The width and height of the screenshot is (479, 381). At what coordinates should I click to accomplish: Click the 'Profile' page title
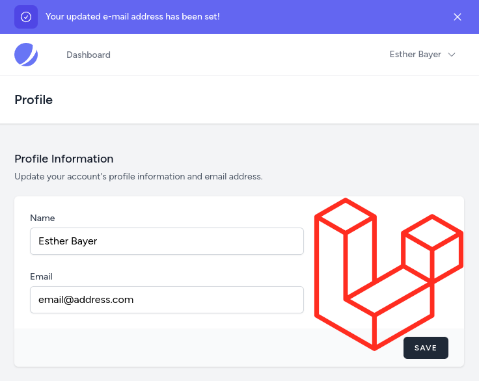click(x=34, y=100)
